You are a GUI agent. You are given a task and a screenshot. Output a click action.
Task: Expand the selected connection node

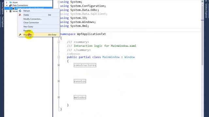[x=10, y=8]
